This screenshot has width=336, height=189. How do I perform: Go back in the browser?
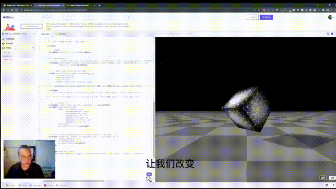click(4, 10)
